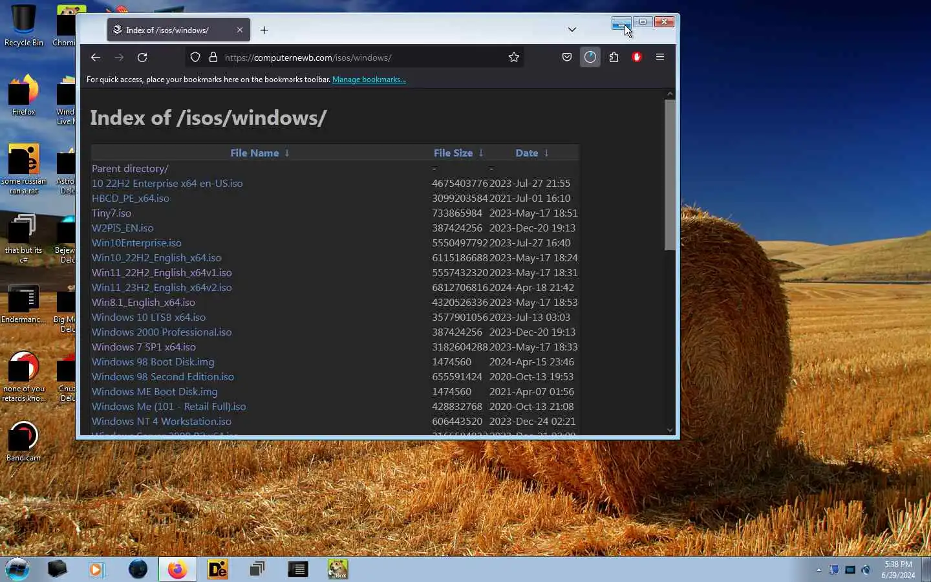The height and width of the screenshot is (582, 931).
Task: Click the Win10Enterprise.iso link
Action: (136, 242)
